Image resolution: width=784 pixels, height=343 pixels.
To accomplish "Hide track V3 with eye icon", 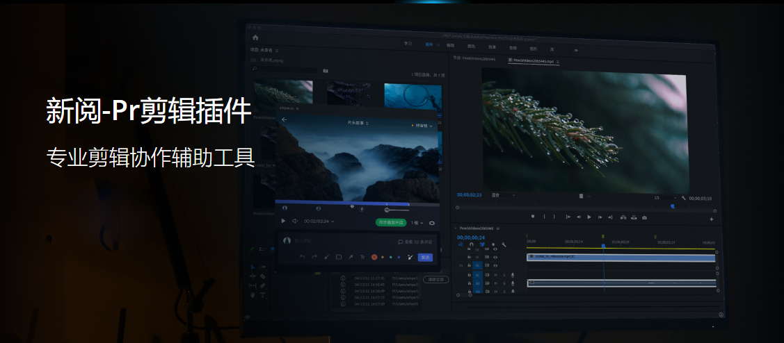I will click(495, 249).
